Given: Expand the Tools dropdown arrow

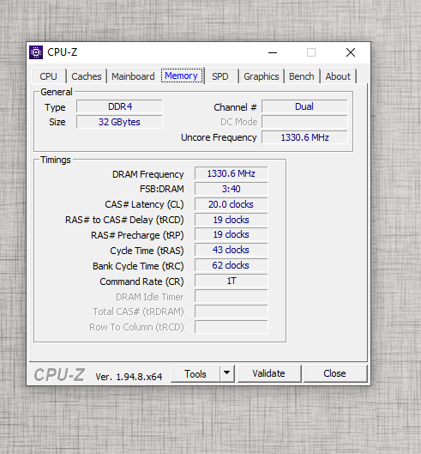Looking at the screenshot, I should click(227, 374).
